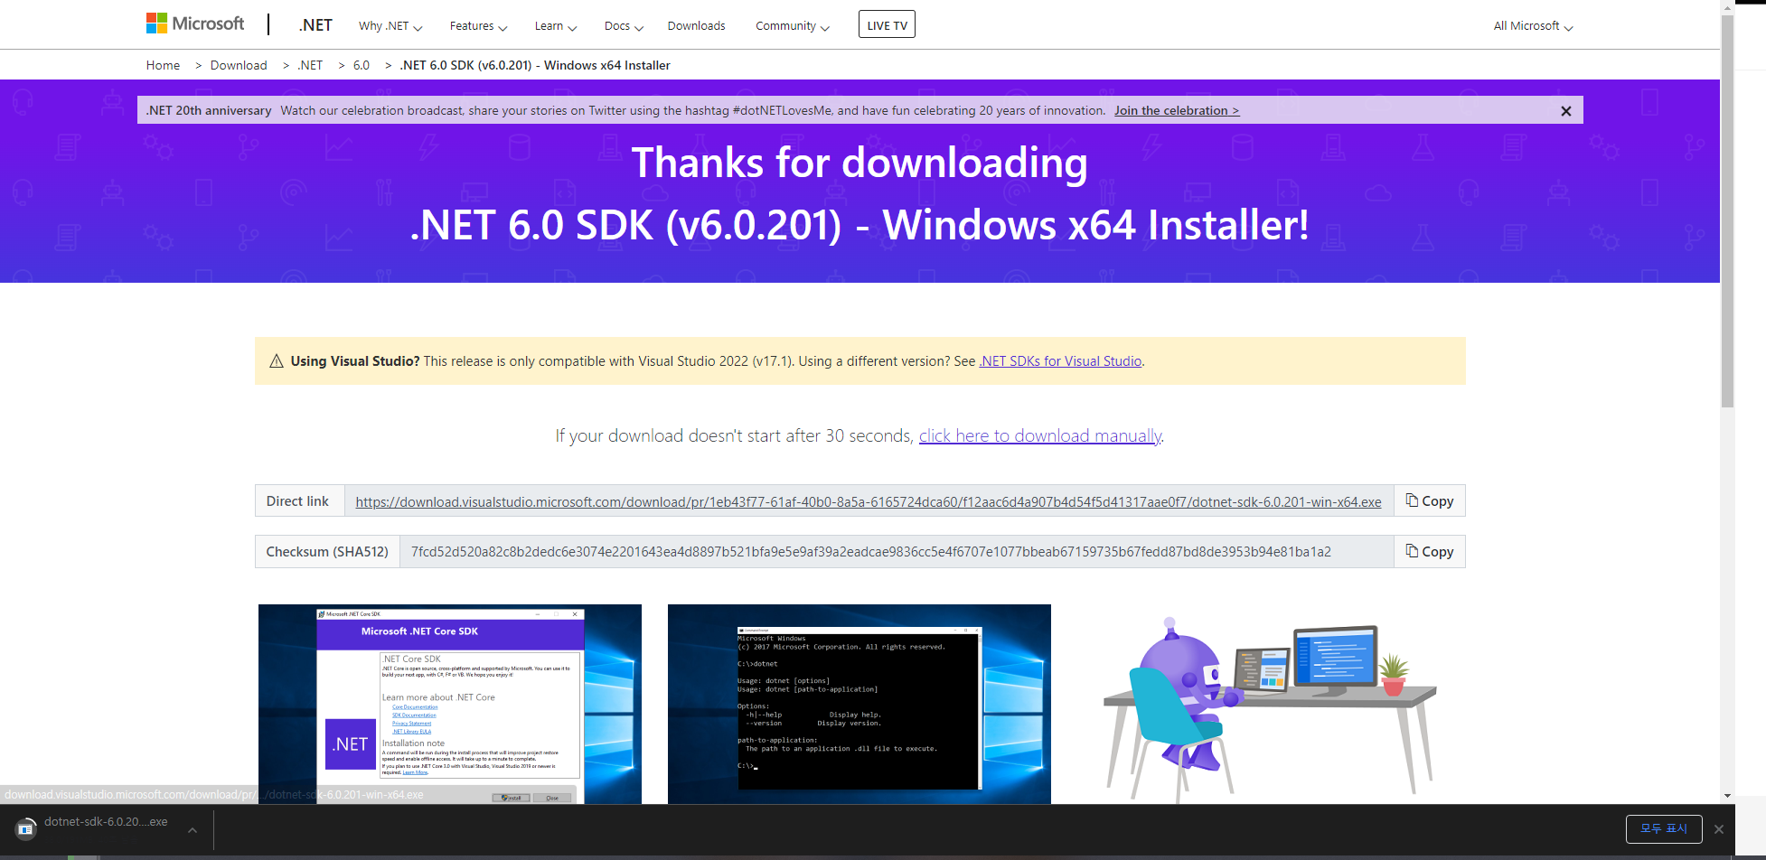Go to Download breadcrumb
The height and width of the screenshot is (860, 1766).
coord(239,65)
